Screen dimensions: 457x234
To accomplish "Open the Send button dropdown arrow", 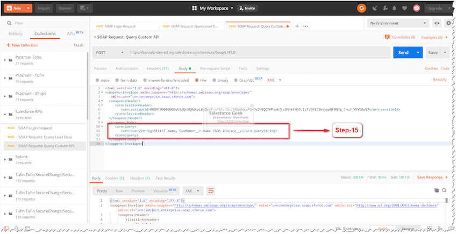I will click(418, 53).
